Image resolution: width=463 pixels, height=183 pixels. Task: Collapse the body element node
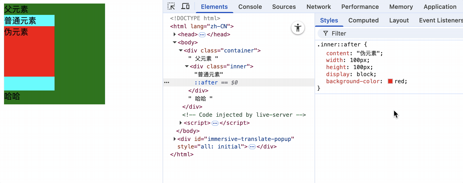click(x=174, y=42)
